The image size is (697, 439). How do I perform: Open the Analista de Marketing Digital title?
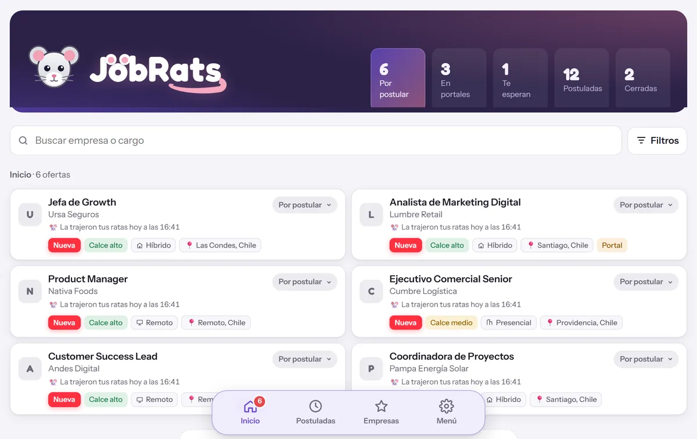tap(455, 202)
